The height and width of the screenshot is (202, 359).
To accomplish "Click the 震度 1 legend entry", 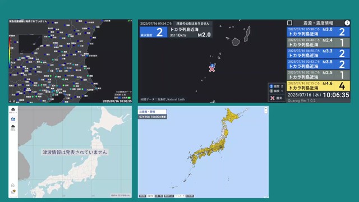I will pyautogui.click(x=277, y=91).
